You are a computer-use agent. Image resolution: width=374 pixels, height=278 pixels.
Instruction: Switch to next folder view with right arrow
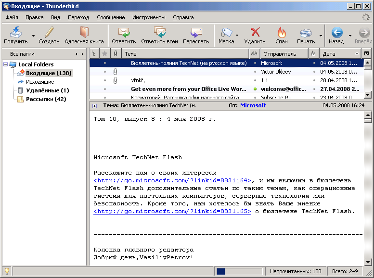point(82,54)
